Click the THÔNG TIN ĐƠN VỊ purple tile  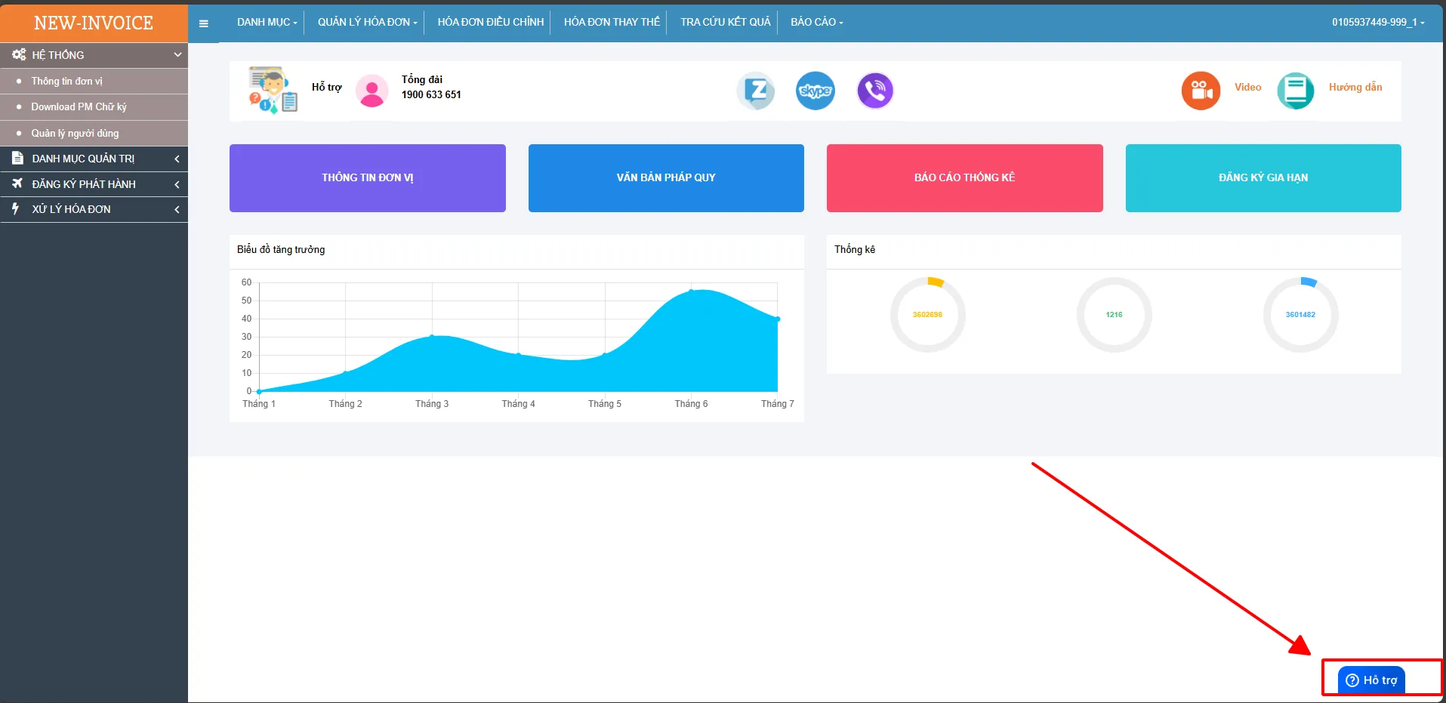point(368,178)
